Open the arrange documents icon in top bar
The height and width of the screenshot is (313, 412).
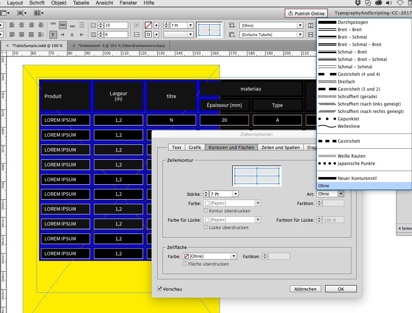coord(39,13)
